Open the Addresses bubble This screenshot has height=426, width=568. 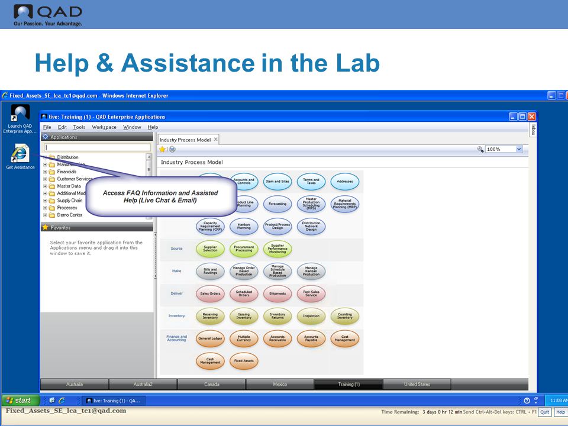[x=345, y=182]
